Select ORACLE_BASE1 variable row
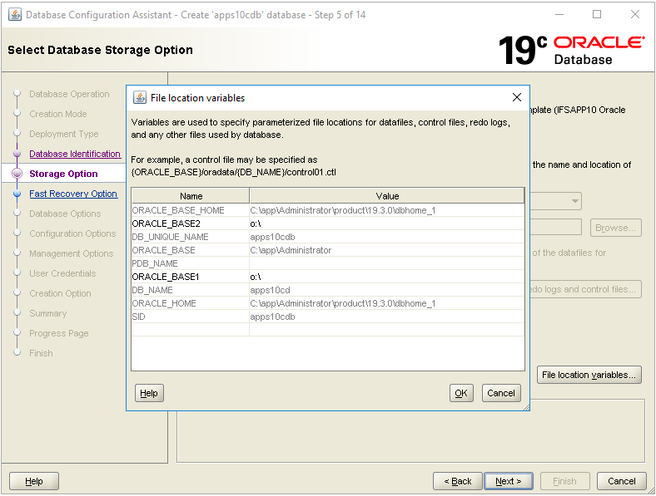 click(328, 277)
